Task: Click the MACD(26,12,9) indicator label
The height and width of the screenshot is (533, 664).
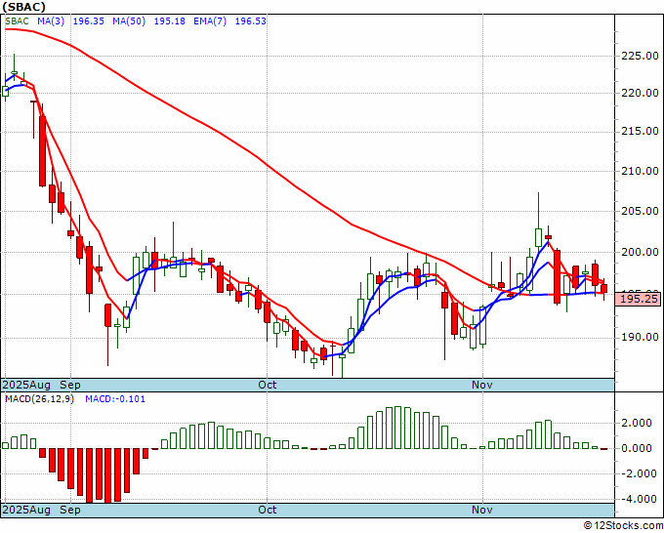Action: 39,399
